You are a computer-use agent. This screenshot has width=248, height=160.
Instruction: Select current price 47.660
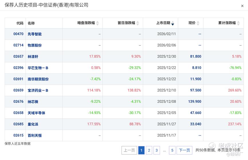[196, 113]
